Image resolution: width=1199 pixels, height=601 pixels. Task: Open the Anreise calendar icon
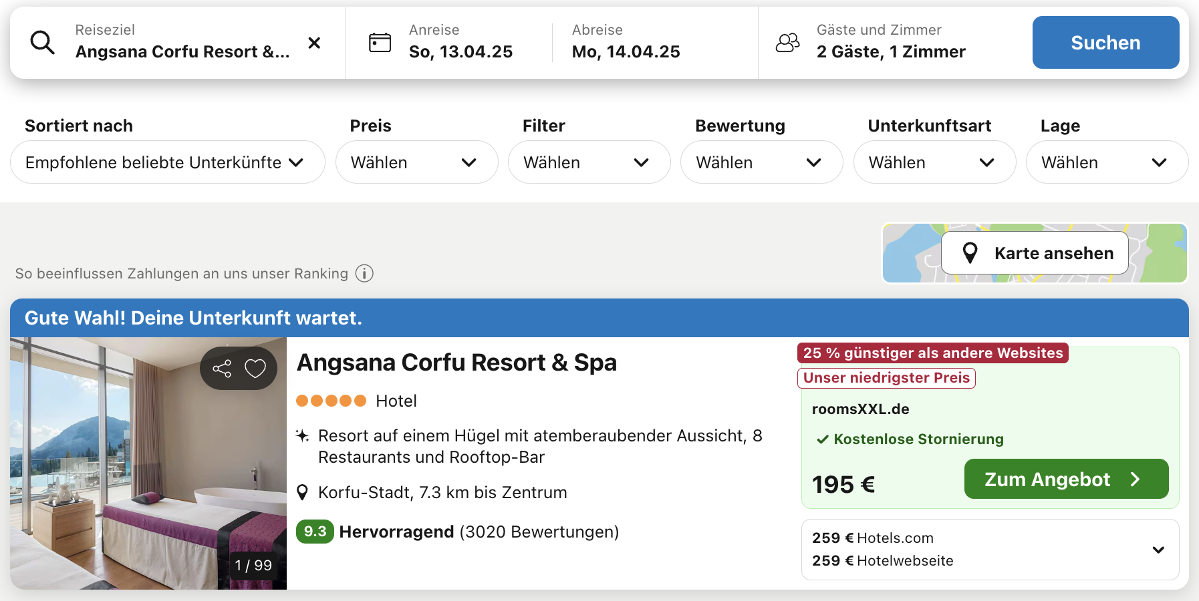[380, 43]
